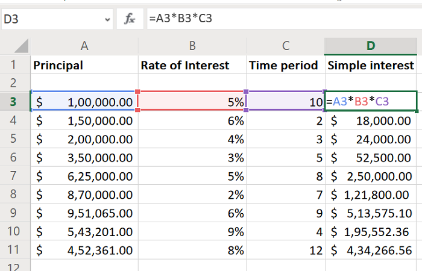Select row 11 header
The image size is (422, 271).
(x=14, y=250)
